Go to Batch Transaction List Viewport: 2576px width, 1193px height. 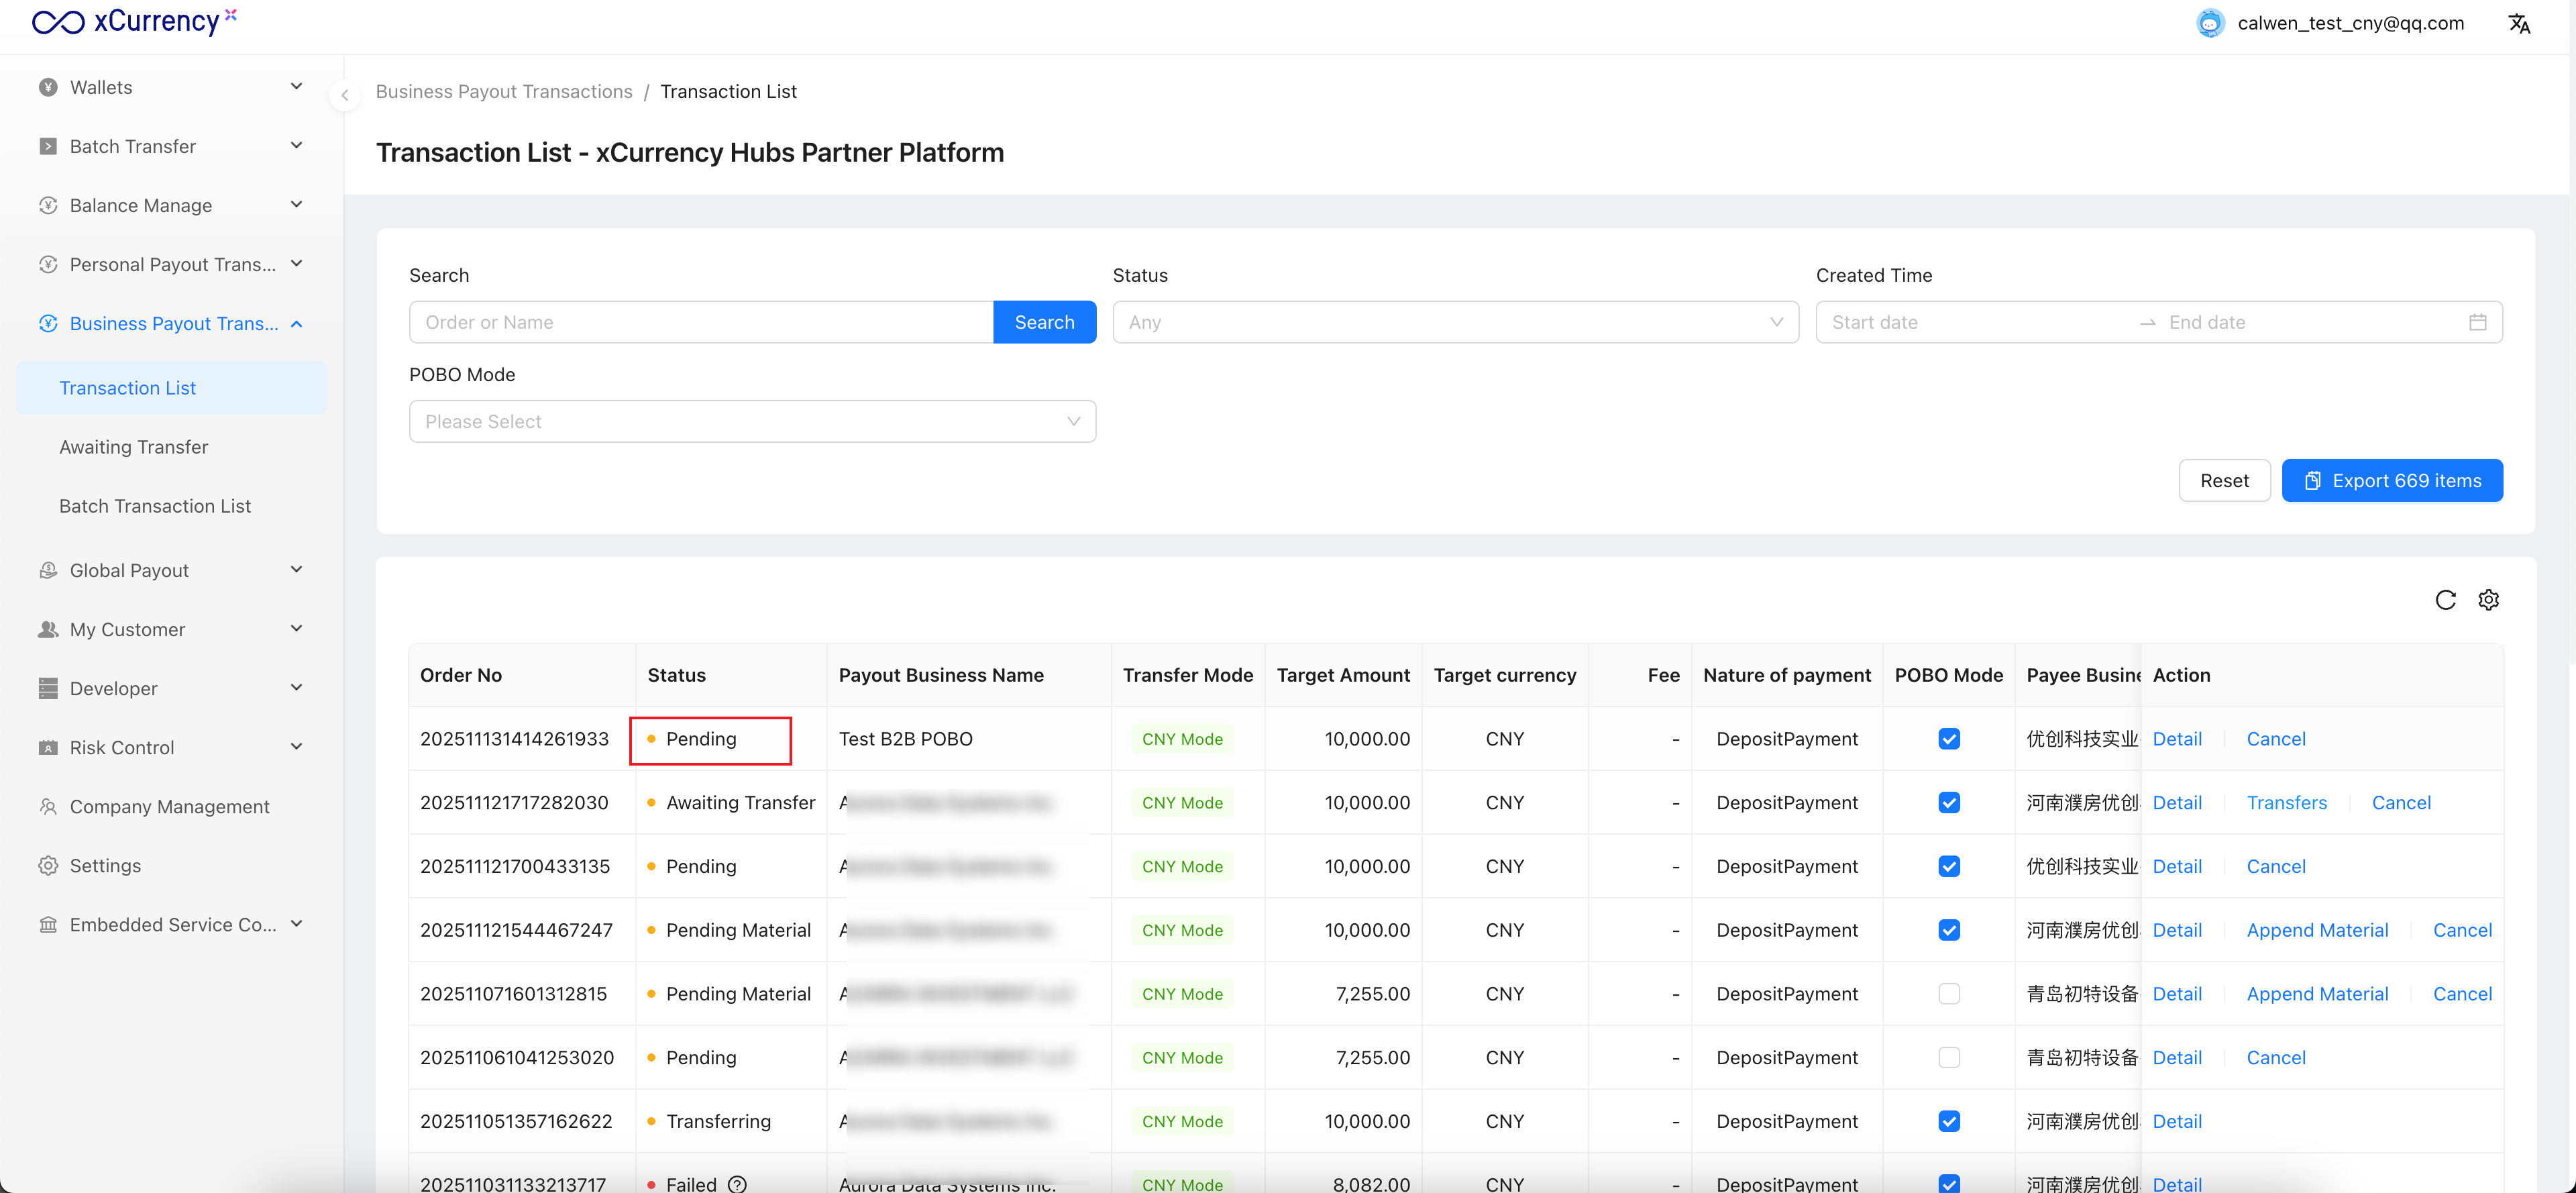pos(155,506)
